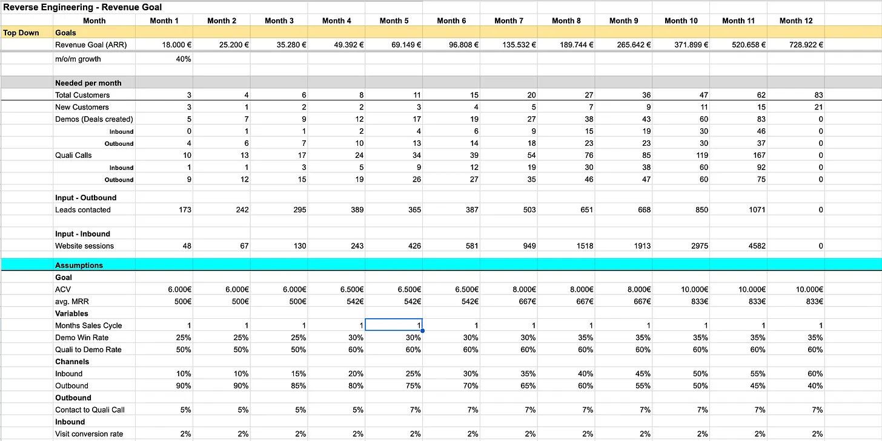The image size is (882, 441).
Task: Click the 'Input - Outbound' heading cell
Action: coord(85,198)
